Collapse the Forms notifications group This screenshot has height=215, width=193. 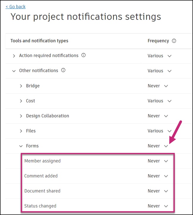tap(21, 146)
